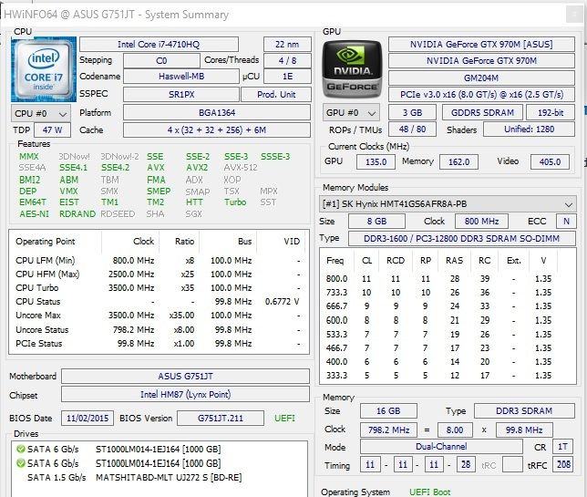Expand the SK Hynix memory module dropdown
The height and width of the screenshot is (497, 587).
(448, 204)
